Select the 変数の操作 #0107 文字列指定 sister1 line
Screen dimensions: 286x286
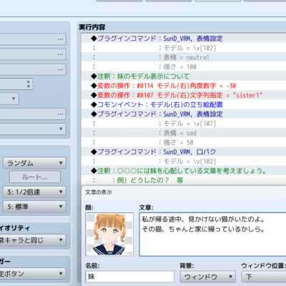[x=184, y=95]
